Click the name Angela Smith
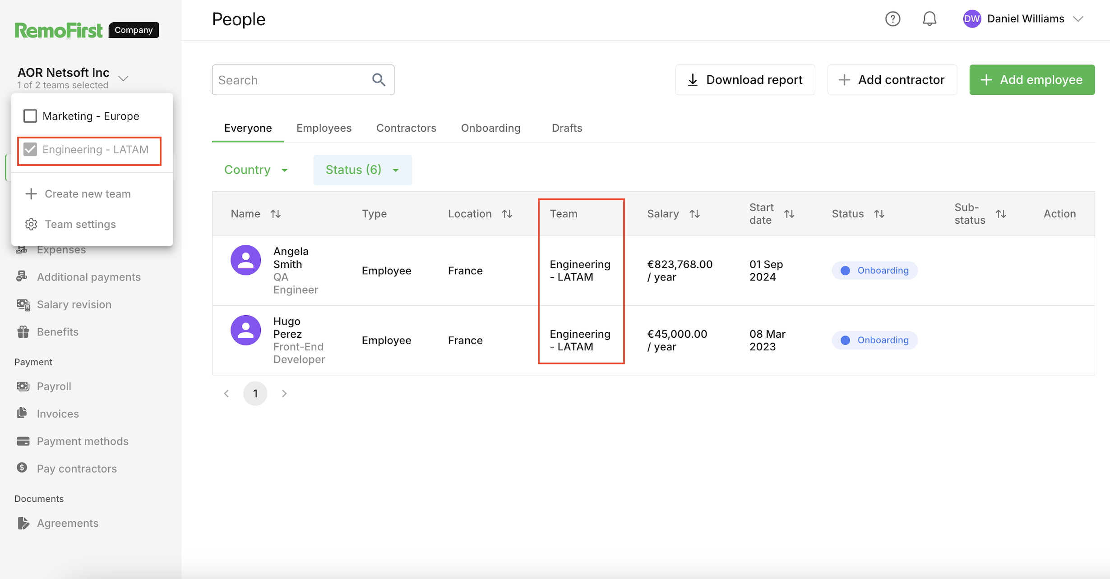The image size is (1110, 579). 291,258
